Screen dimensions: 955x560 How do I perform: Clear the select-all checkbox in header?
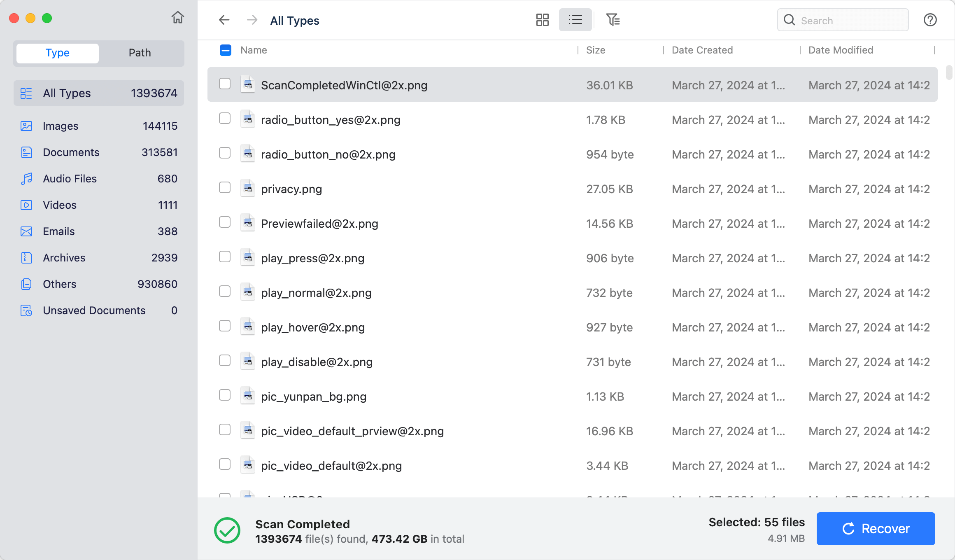coord(225,50)
